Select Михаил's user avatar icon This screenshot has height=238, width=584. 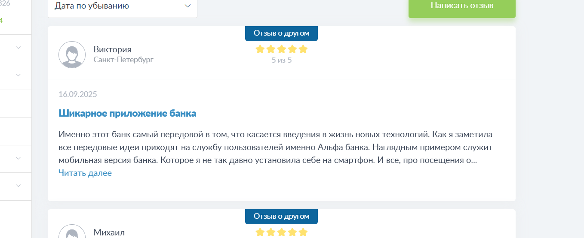[x=72, y=232]
